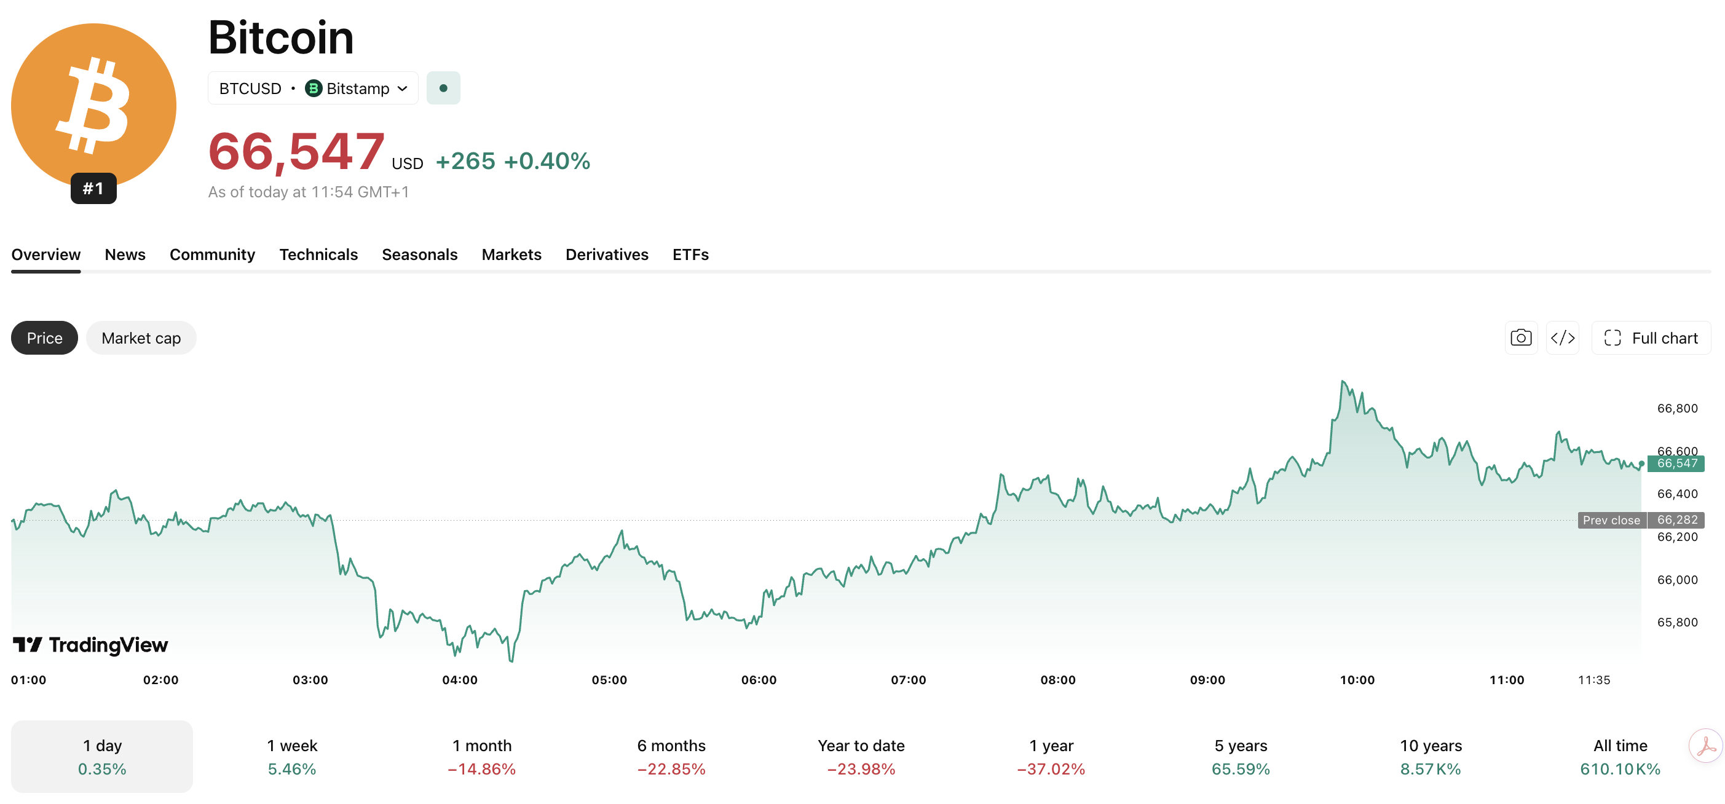Select the 6 months range

click(672, 757)
